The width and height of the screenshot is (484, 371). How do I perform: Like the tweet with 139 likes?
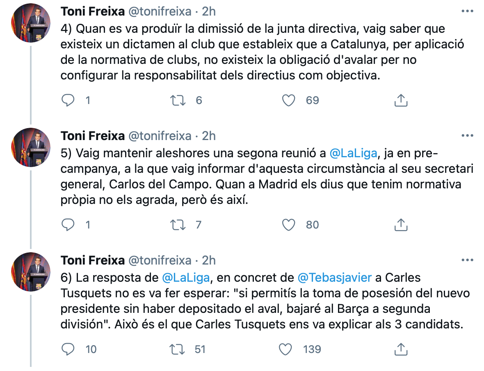(285, 349)
